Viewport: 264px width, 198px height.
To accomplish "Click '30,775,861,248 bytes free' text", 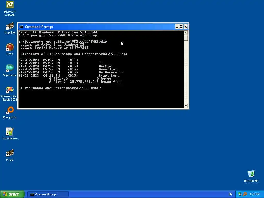I will click(x=96, y=82).
